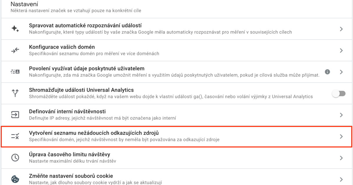Click the merging arrows domain configuration icon
Screen dimensions: 353x185
click(x=15, y=50)
